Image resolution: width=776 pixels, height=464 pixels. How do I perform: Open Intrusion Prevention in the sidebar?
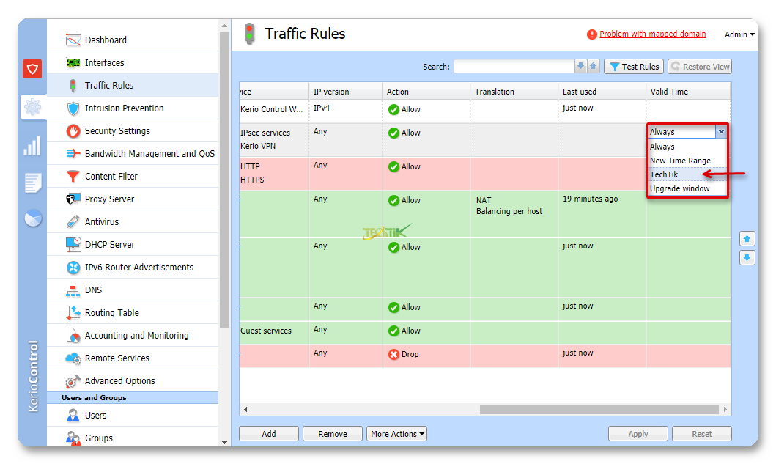click(x=124, y=108)
